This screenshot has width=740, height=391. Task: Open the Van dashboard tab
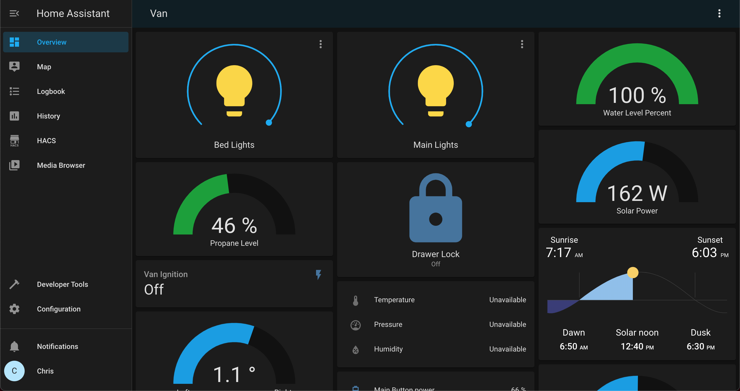159,13
